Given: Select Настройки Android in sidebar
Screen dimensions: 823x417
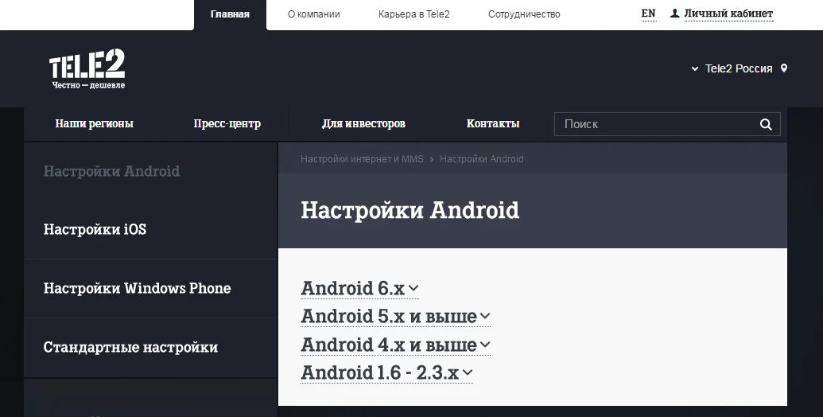Looking at the screenshot, I should pos(112,171).
